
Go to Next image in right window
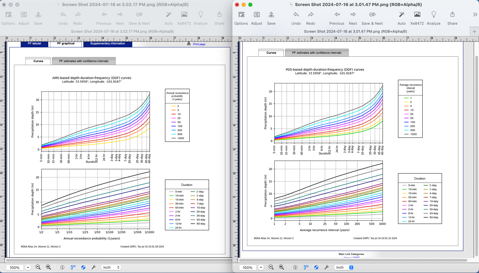tap(353, 18)
